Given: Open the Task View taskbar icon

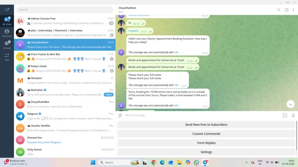Looking at the screenshot, I should click(x=145, y=163).
